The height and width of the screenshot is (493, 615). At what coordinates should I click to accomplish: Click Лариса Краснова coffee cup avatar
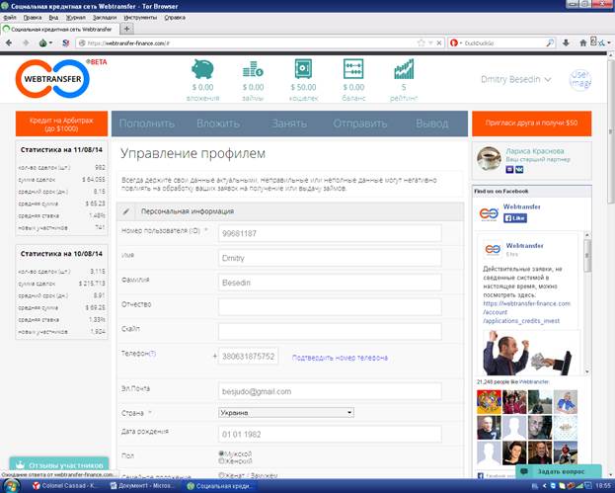[x=489, y=159]
